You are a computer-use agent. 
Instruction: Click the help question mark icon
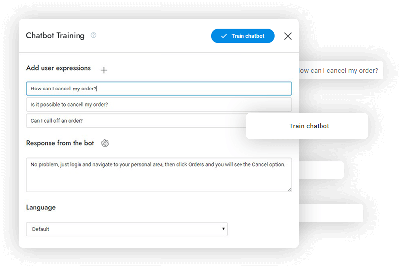tap(94, 35)
